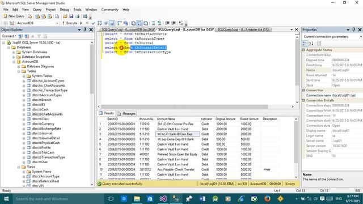Viewport: 363px width, 204px height.
Task: Expand the Database Diagrams node
Action: (19, 67)
